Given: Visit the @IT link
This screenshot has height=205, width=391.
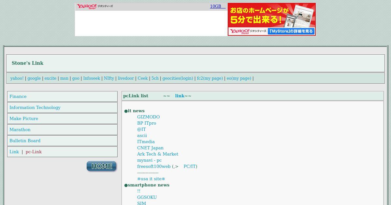Looking at the screenshot, I should click(141, 130).
